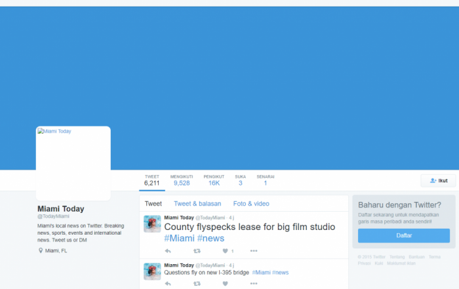Retweet the County flyspecks lease tweet

coord(197,251)
